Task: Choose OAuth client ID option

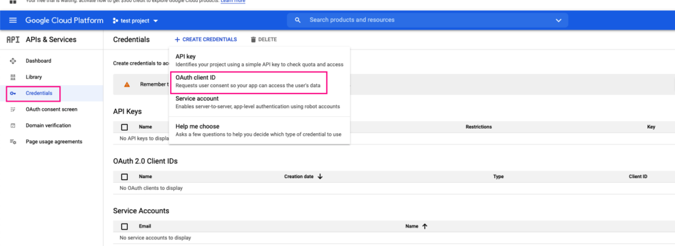Action: 259,81
